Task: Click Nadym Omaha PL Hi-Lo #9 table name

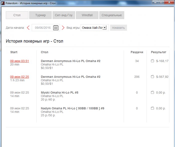Action: tap(72, 108)
